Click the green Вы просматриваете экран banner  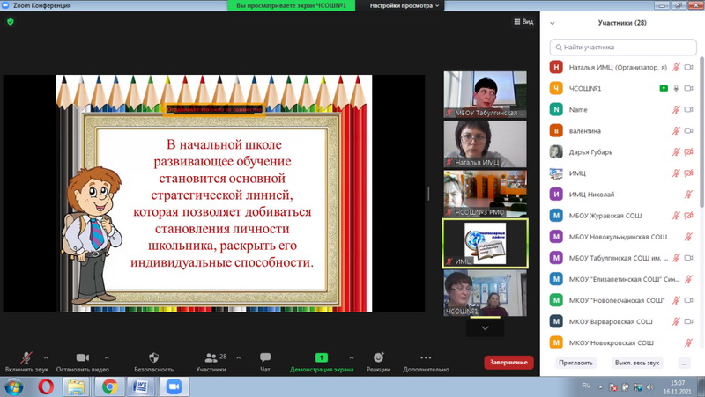pyautogui.click(x=292, y=6)
